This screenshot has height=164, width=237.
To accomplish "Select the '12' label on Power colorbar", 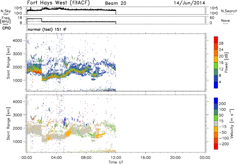I will coord(221,69).
